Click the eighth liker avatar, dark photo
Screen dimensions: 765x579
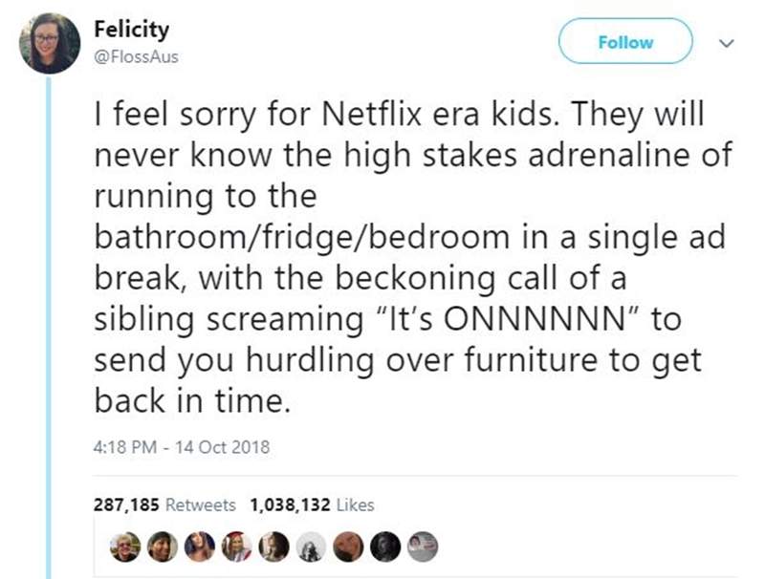click(384, 545)
